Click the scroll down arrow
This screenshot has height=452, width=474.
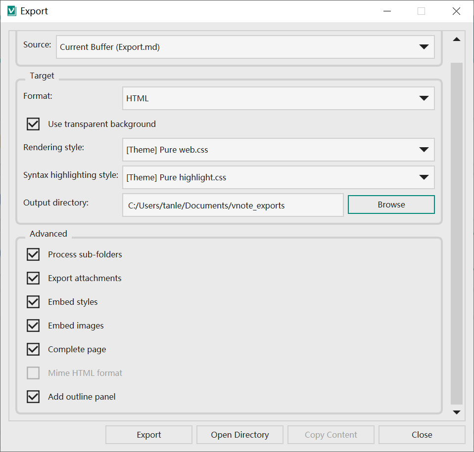(457, 412)
